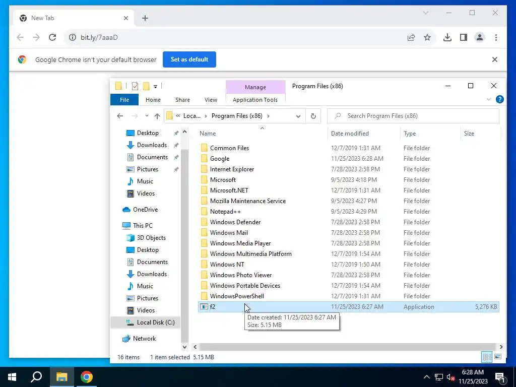
Task: Click the horizontal scrollbar in file list
Action: click(347, 347)
